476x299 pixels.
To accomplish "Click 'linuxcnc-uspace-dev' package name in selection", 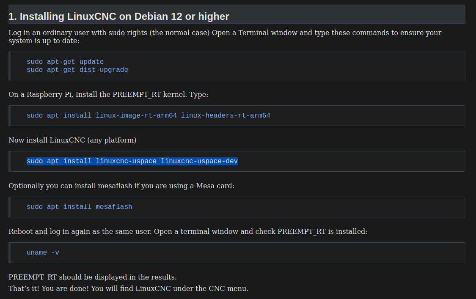I will pos(199,161).
